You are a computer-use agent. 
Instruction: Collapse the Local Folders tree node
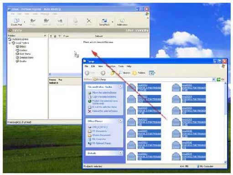pos(10,43)
